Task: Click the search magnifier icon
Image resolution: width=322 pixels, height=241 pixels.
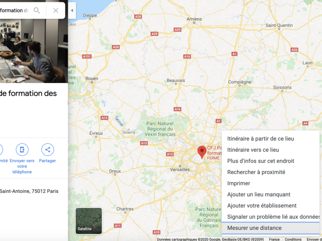Action: (x=37, y=10)
